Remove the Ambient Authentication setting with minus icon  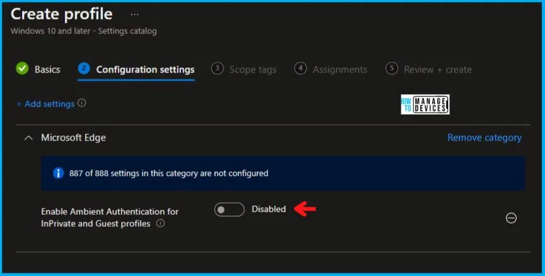point(511,218)
